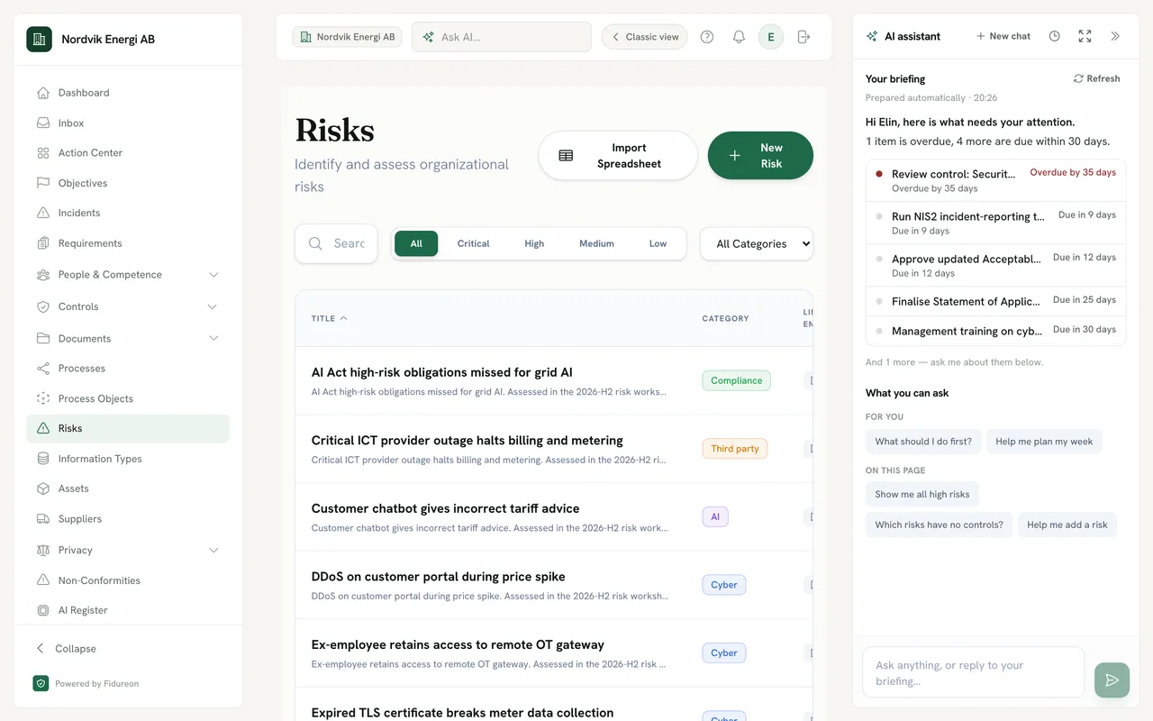Screen dimensions: 1153x721
Task: Expand Controls submenu chevron
Action: (213, 306)
